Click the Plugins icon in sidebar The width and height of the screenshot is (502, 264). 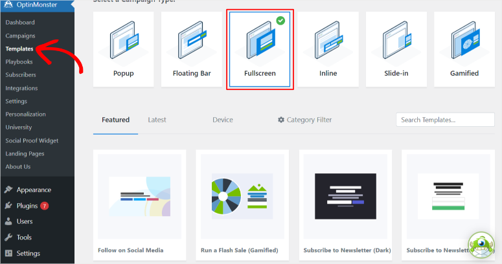pos(8,206)
